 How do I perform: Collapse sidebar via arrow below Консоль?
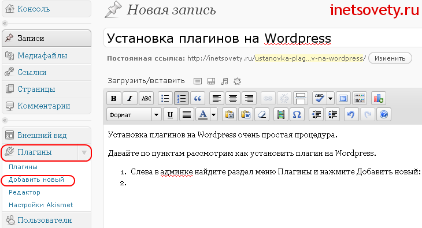[x=5, y=24]
